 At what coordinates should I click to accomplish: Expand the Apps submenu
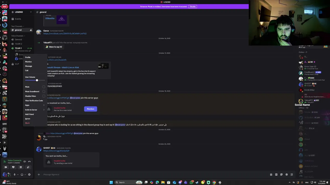35,105
